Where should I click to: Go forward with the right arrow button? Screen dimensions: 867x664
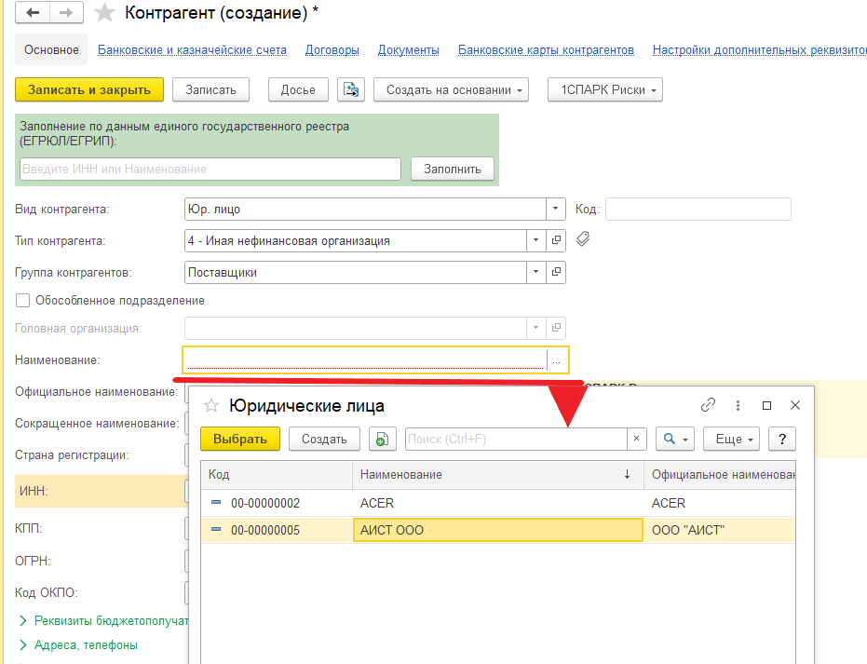click(66, 13)
